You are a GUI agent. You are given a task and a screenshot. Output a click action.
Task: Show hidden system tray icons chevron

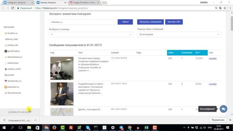point(184,128)
